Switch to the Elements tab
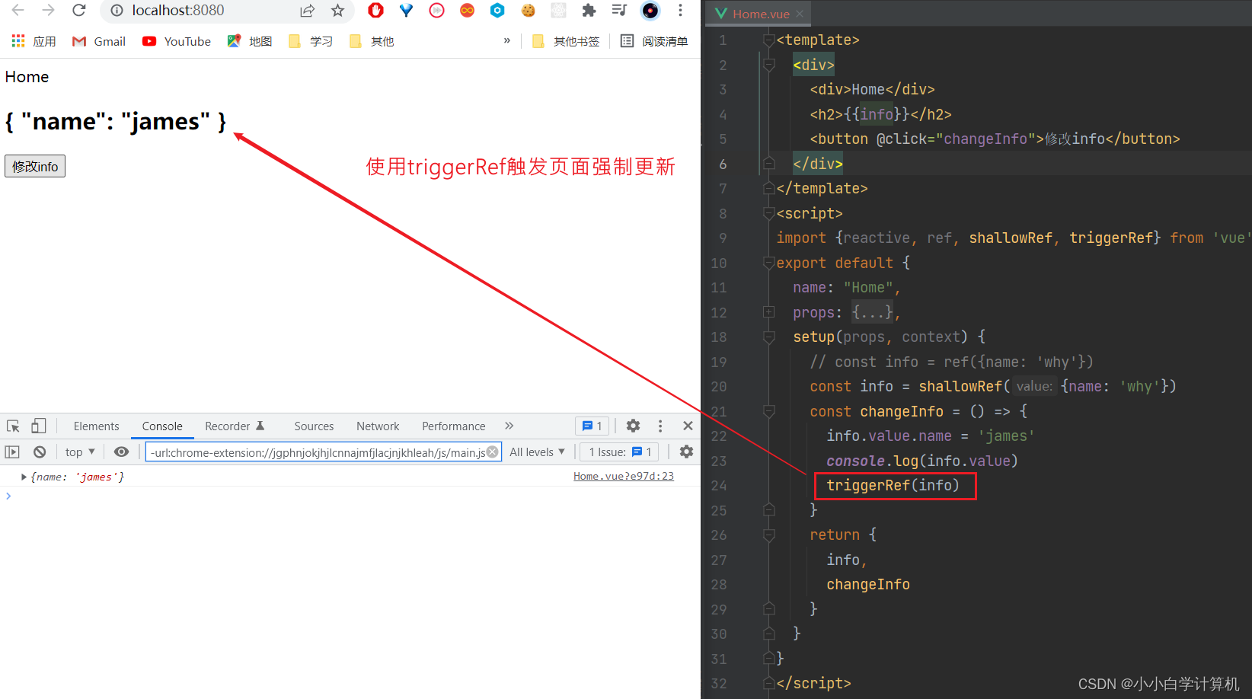Screen dimensions: 1252x699 coord(97,426)
